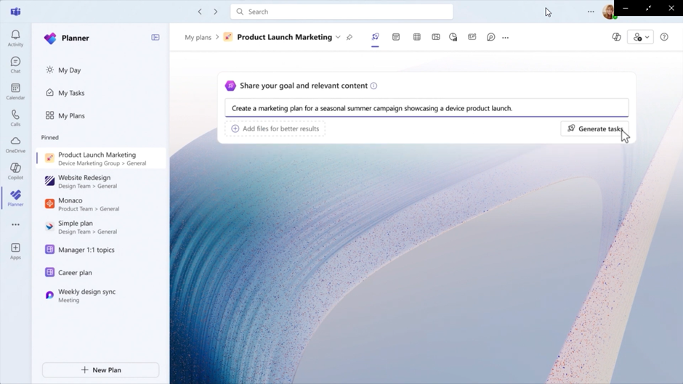
Task: Click the Planner app title logo
Action: 50,38
